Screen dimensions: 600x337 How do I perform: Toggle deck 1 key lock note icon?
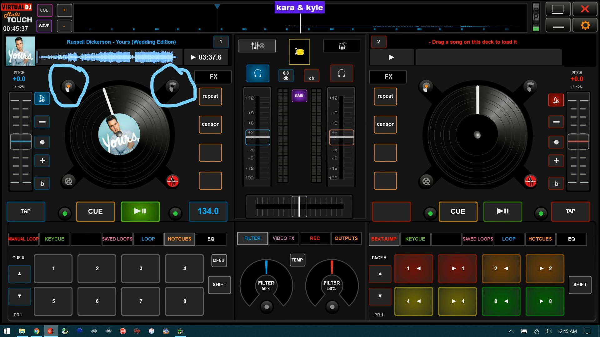42,99
